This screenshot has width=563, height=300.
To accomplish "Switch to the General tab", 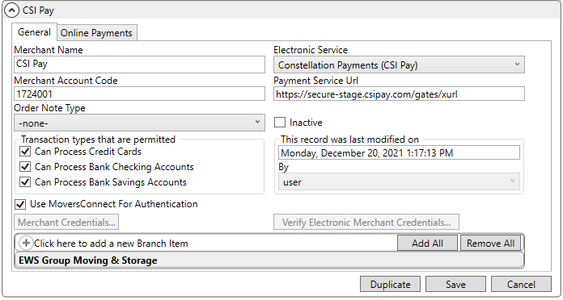I will (34, 32).
